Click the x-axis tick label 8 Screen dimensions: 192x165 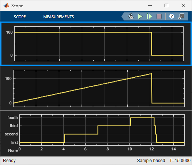108,149
